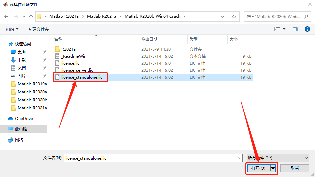Select the license_server.lic file
Screen dimensions: 315x177
77,70
